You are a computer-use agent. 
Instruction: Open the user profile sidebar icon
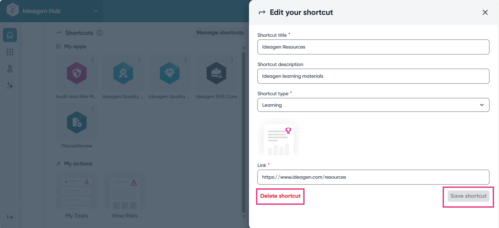tap(10, 69)
